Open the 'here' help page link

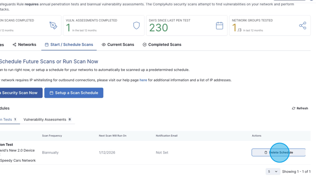click(x=143, y=80)
